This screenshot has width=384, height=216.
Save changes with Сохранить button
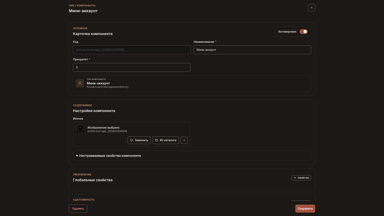click(305, 209)
